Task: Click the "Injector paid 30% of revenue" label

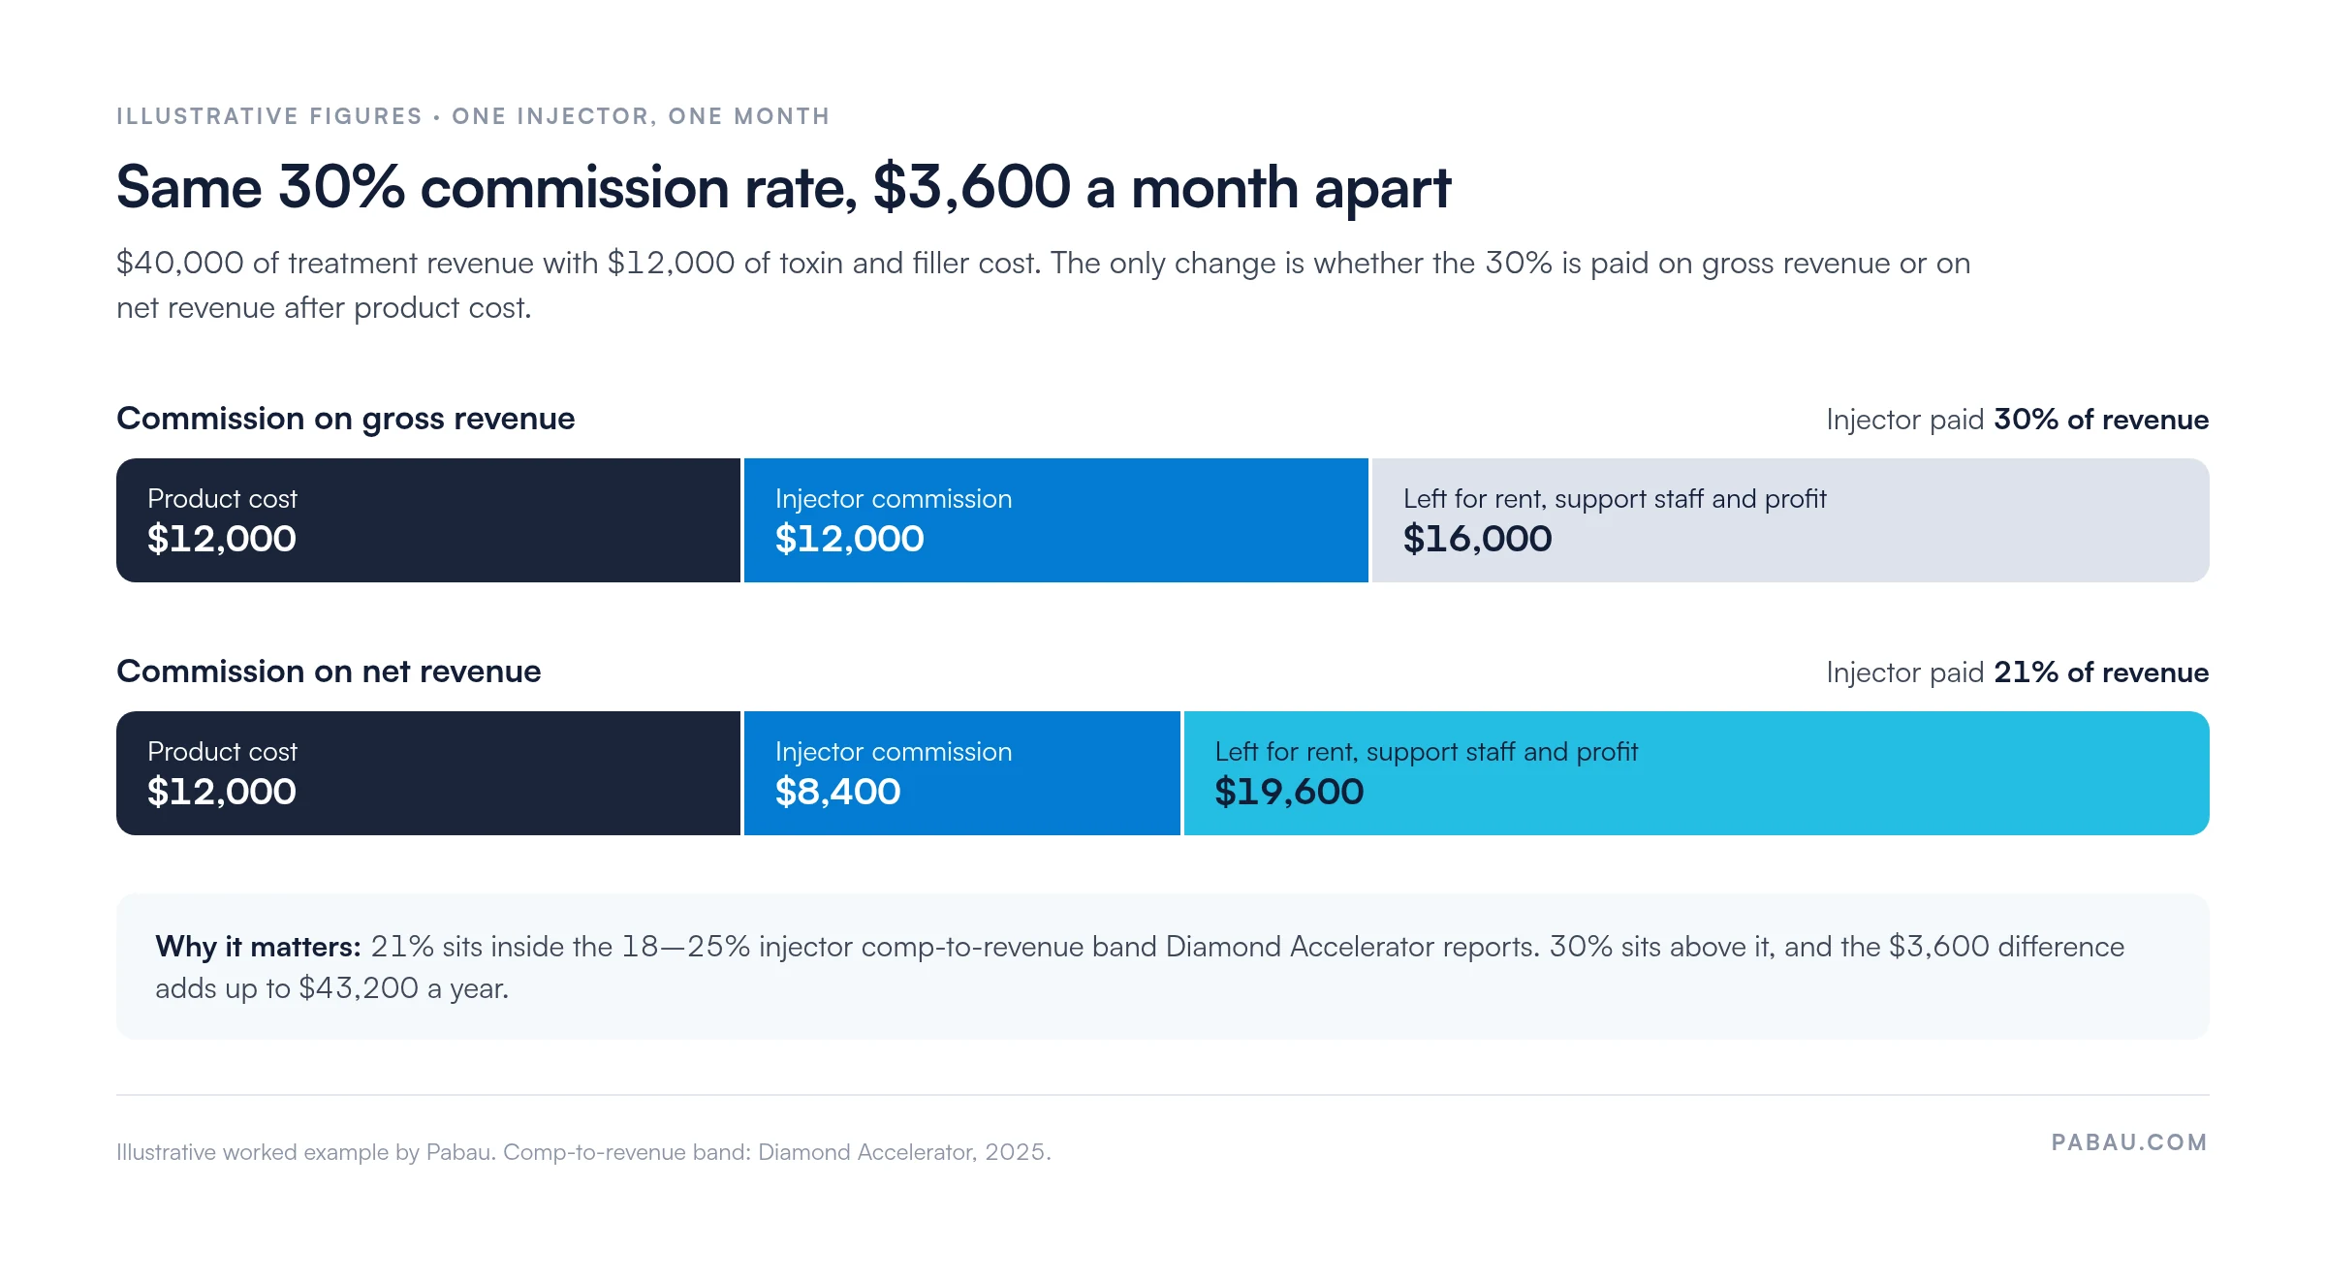Action: pos(2017,420)
